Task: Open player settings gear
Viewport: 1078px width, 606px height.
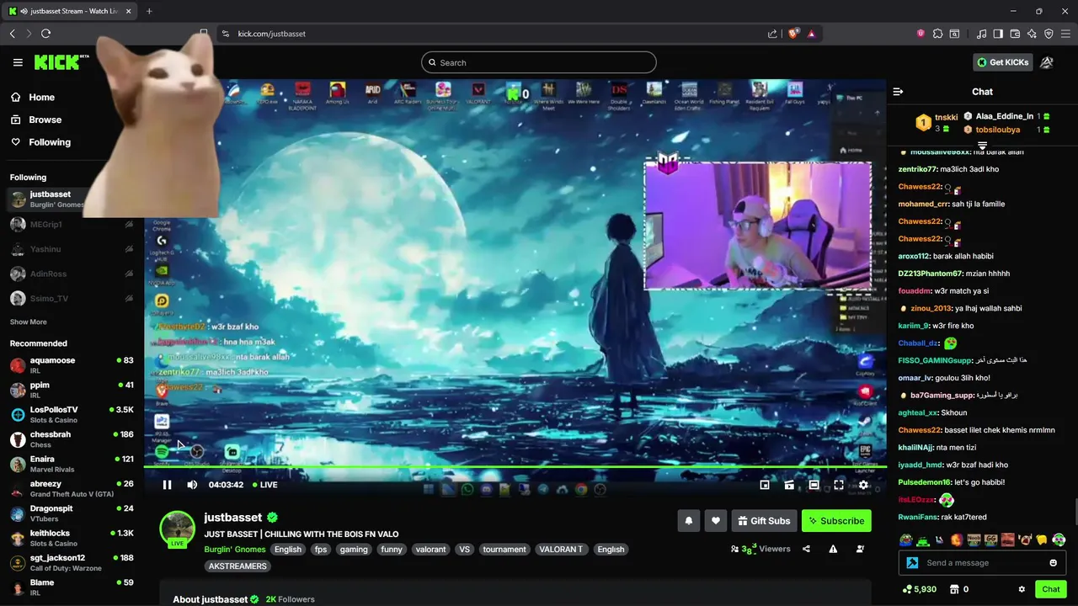Action: pos(863,485)
